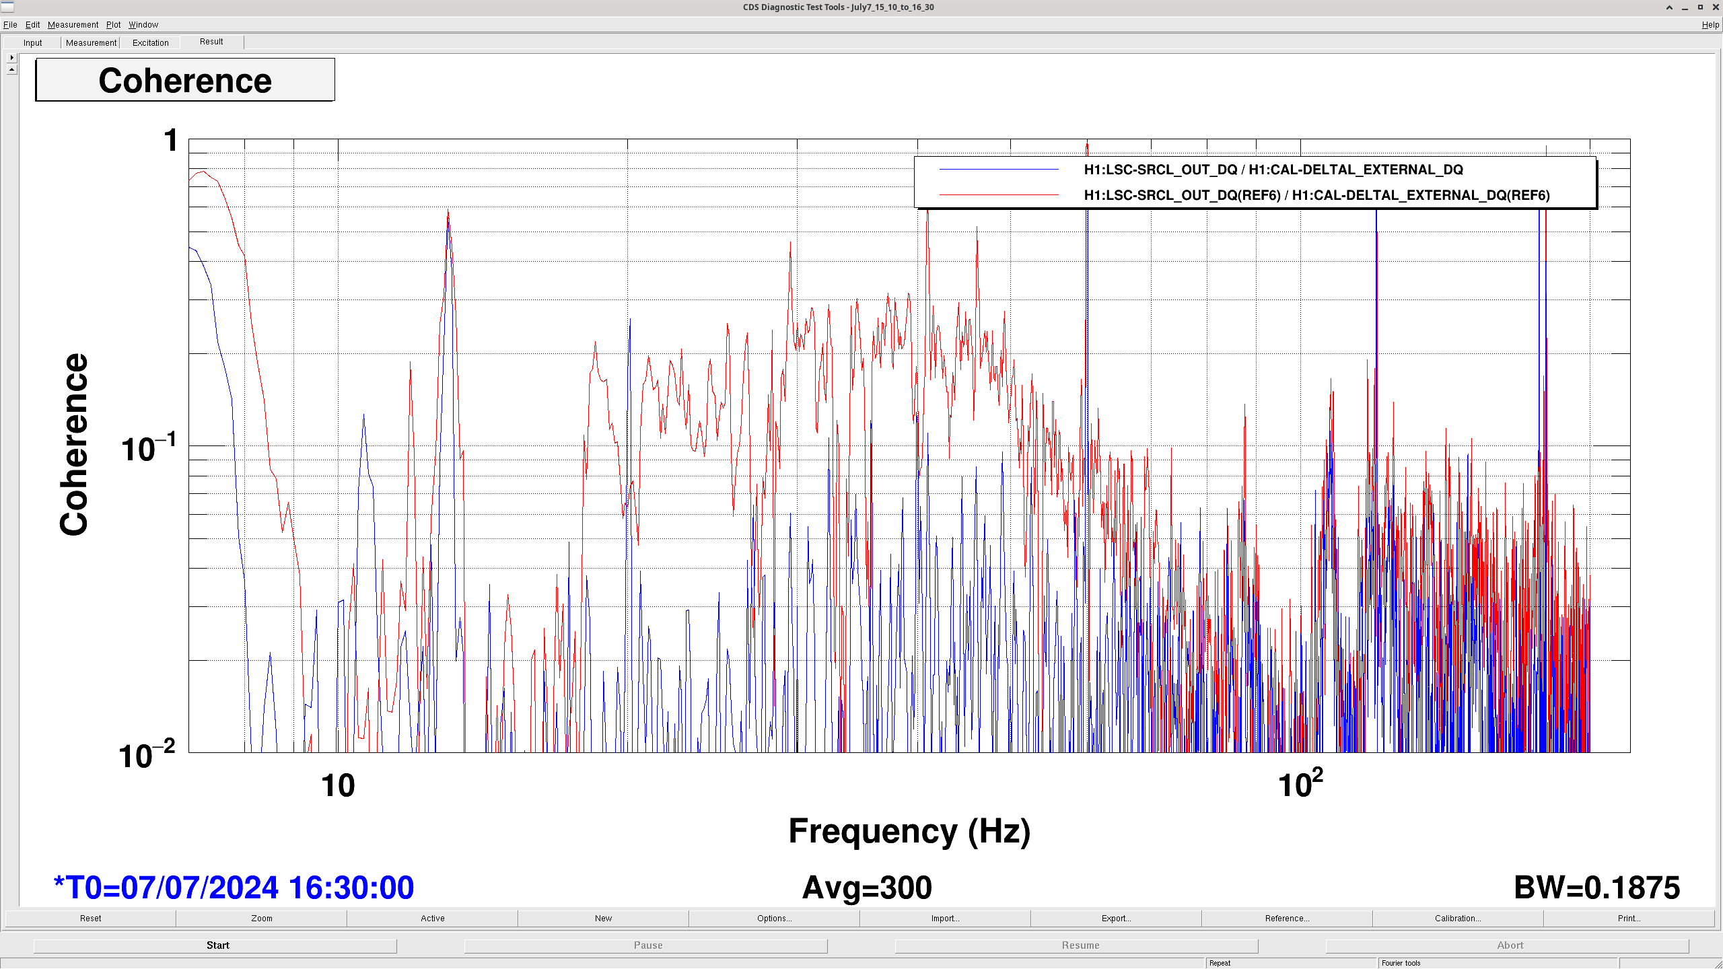Click the Fourier tools status field
Viewport: 1723px width, 969px height.
point(1498,963)
